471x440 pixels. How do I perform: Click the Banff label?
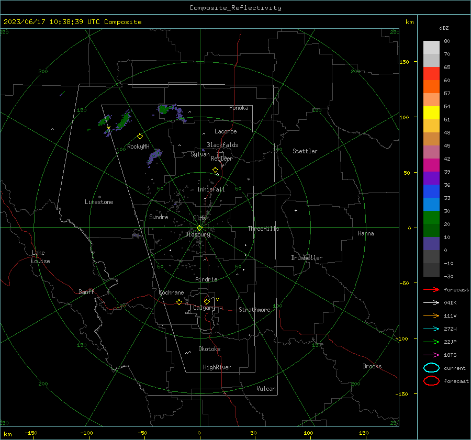click(86, 291)
